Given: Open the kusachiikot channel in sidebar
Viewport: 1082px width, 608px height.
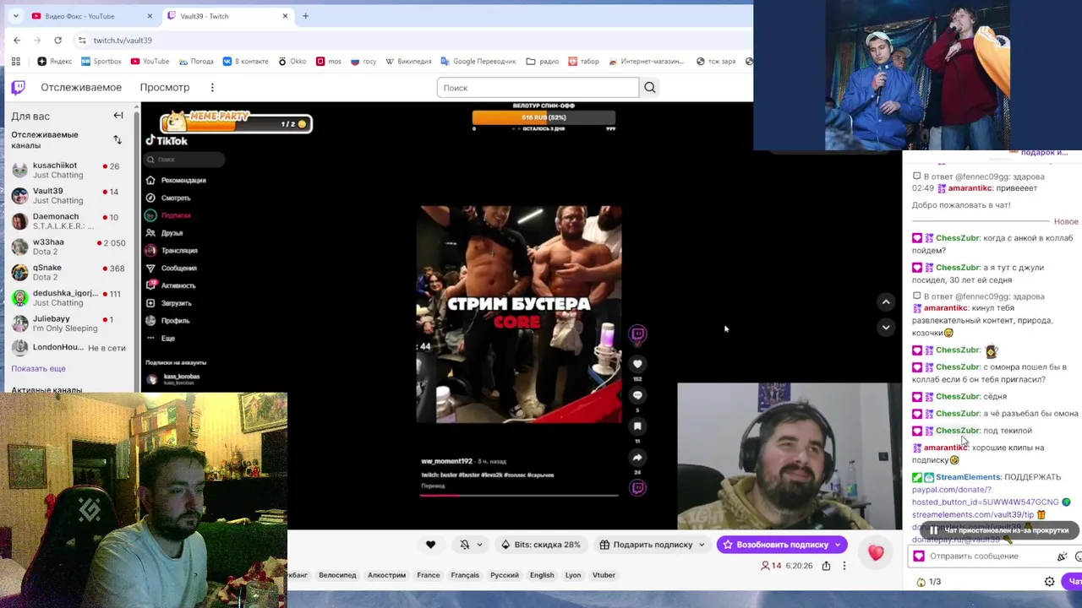Looking at the screenshot, I should [x=68, y=170].
